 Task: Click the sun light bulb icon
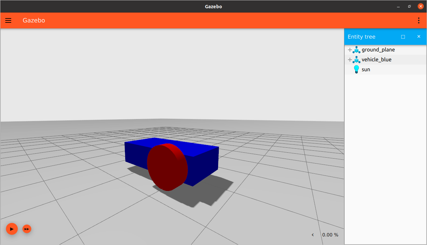point(356,69)
